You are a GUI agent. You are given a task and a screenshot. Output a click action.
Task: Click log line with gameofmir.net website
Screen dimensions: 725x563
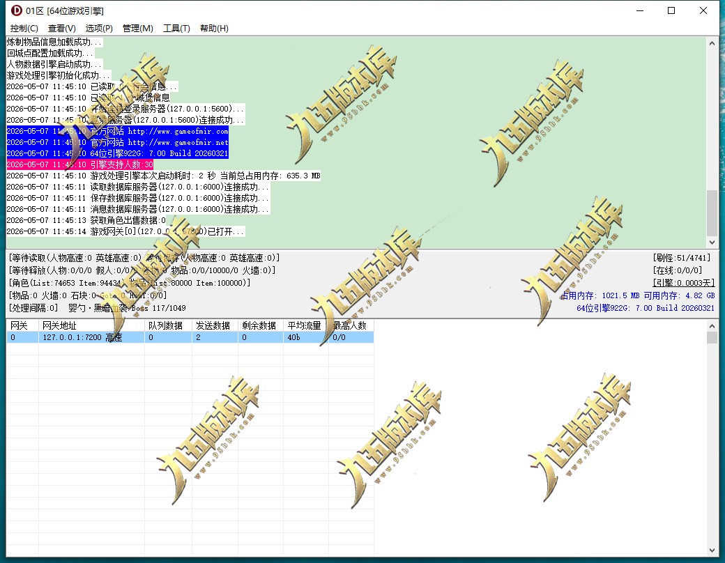pyautogui.click(x=117, y=142)
